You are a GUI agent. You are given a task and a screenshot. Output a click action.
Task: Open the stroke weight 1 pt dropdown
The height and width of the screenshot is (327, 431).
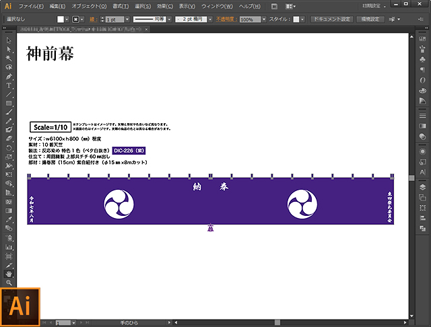click(x=126, y=20)
